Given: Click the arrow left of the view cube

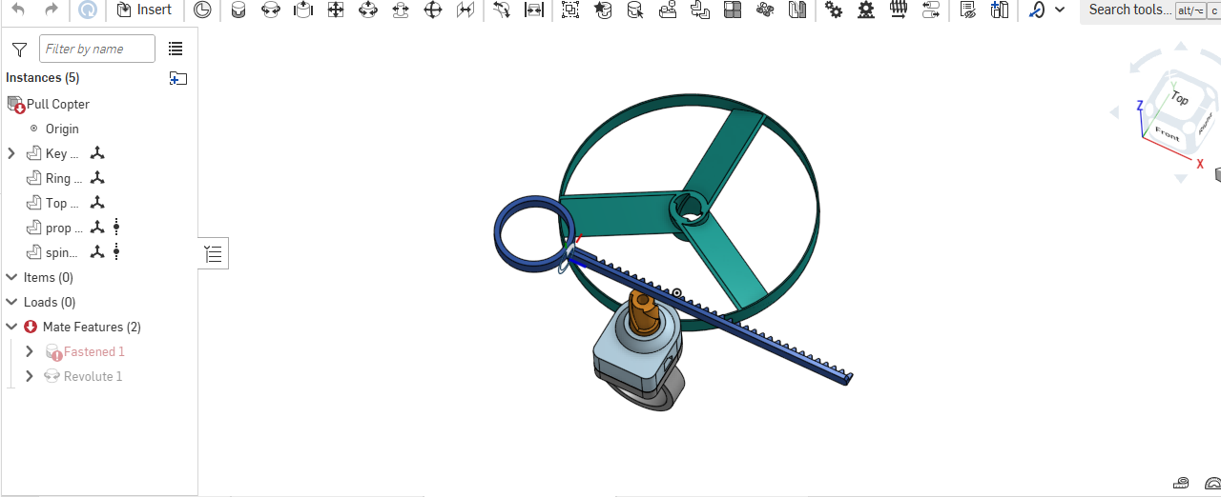Looking at the screenshot, I should [1114, 112].
